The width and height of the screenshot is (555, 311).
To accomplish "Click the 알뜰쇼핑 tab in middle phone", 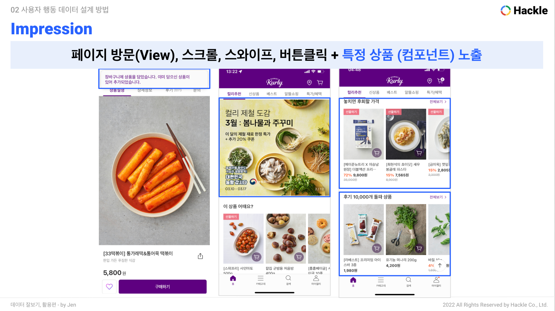I will click(x=291, y=94).
